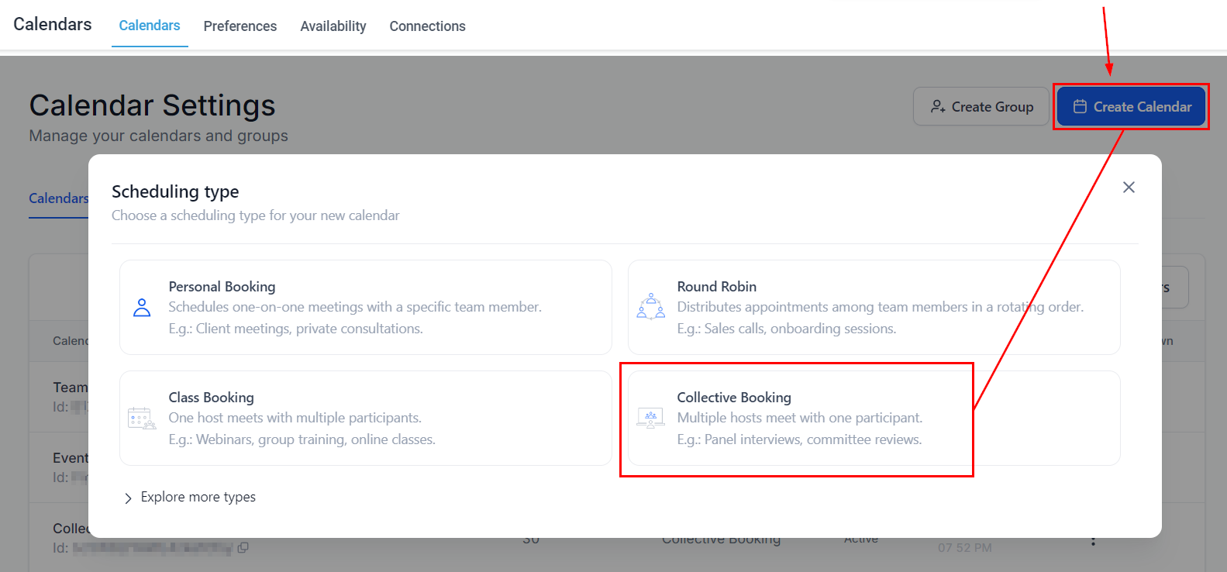Switch to the Preferences tab

(240, 26)
